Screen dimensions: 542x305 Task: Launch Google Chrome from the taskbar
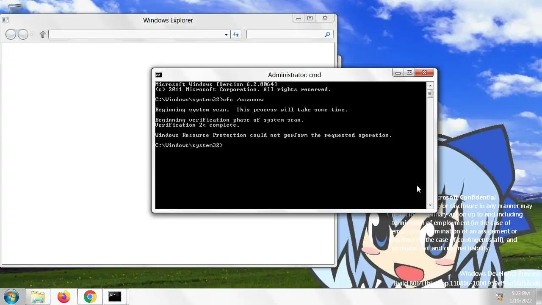[x=90, y=297]
